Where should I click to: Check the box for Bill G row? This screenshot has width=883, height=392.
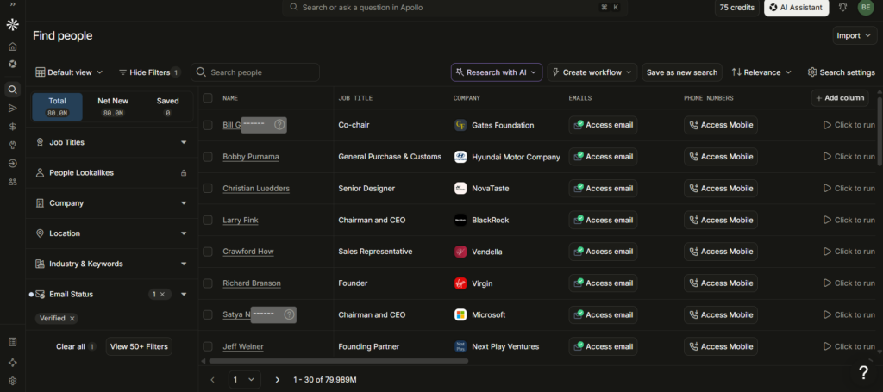tap(208, 125)
